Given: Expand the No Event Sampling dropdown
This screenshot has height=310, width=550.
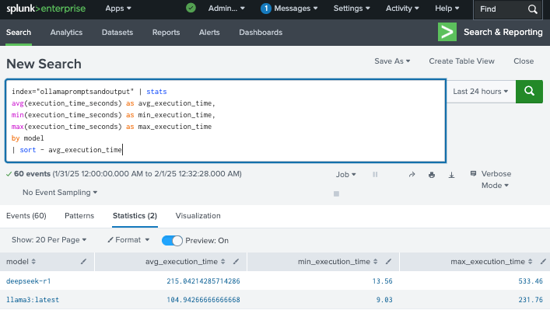Looking at the screenshot, I should pyautogui.click(x=60, y=193).
